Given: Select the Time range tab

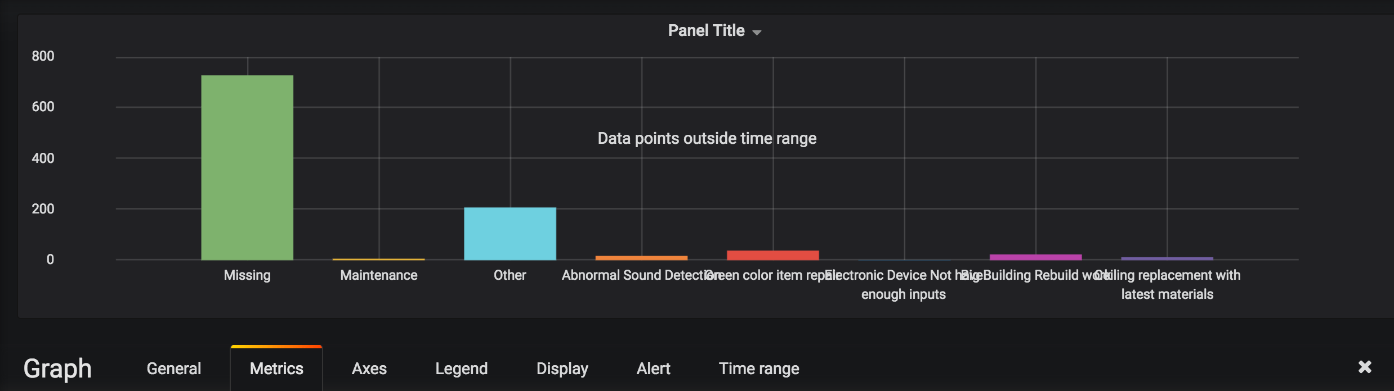Looking at the screenshot, I should (x=759, y=369).
